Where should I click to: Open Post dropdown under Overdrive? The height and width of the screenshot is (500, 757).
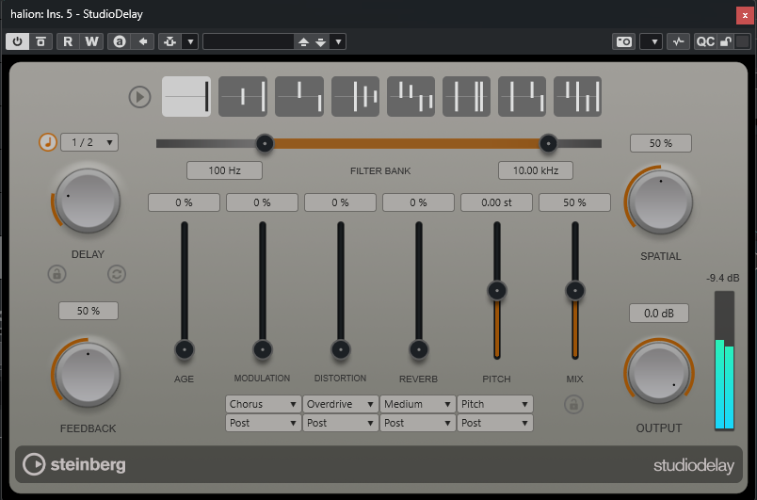[340, 423]
